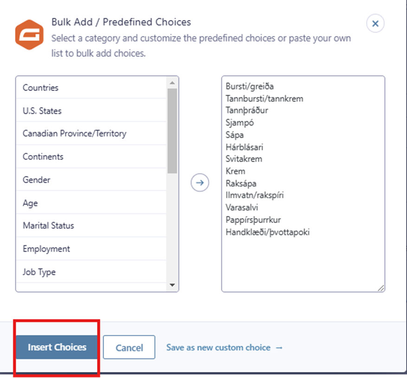Select the Countries category
The image size is (407, 378).
(x=40, y=88)
